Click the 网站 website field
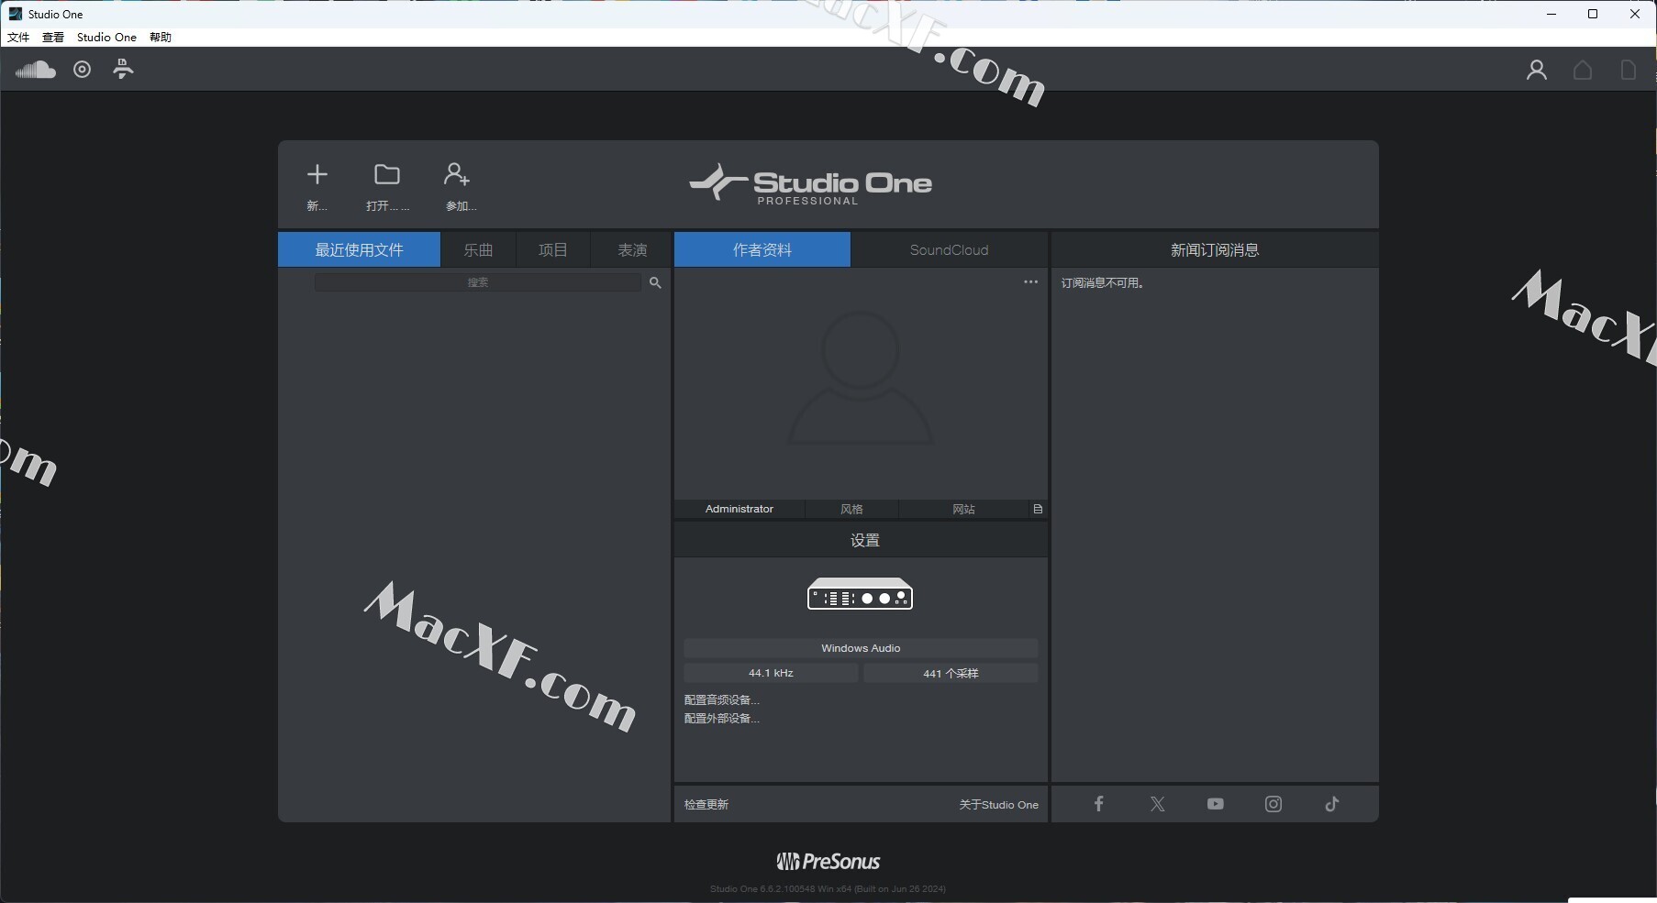Screen dimensions: 1657x903 click(963, 509)
